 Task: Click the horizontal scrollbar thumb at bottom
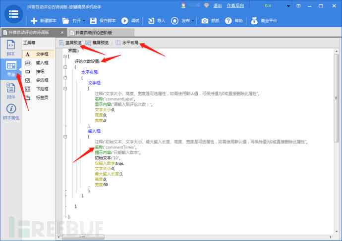[x=83, y=237]
